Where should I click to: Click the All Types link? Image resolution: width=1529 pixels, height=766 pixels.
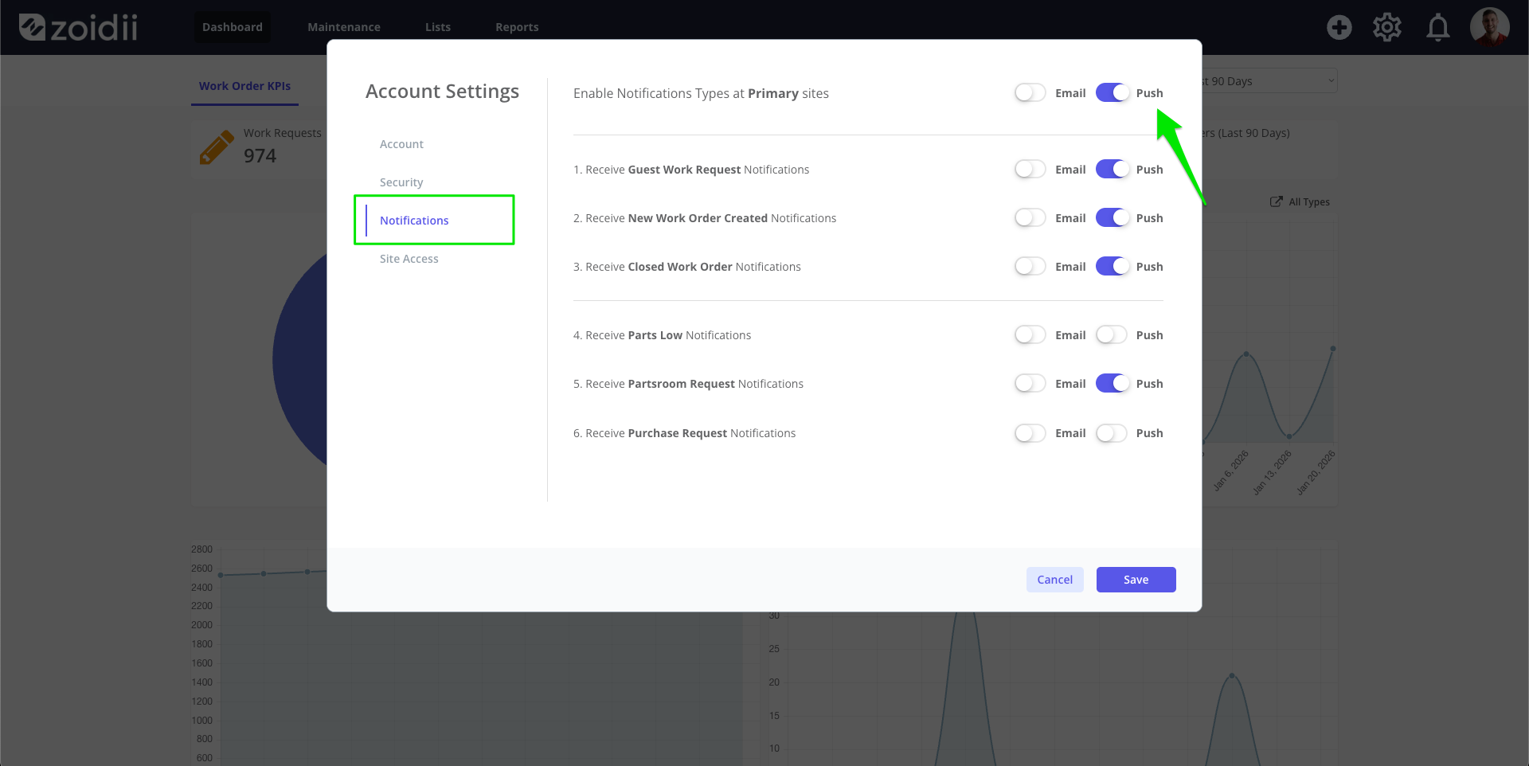click(x=1309, y=202)
